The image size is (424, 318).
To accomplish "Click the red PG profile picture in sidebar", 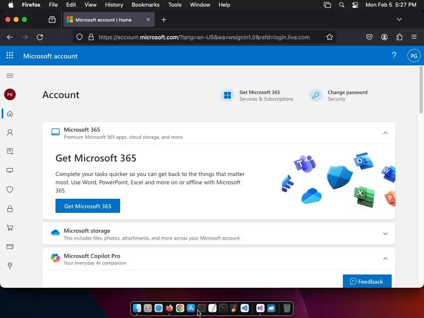I will [x=10, y=94].
